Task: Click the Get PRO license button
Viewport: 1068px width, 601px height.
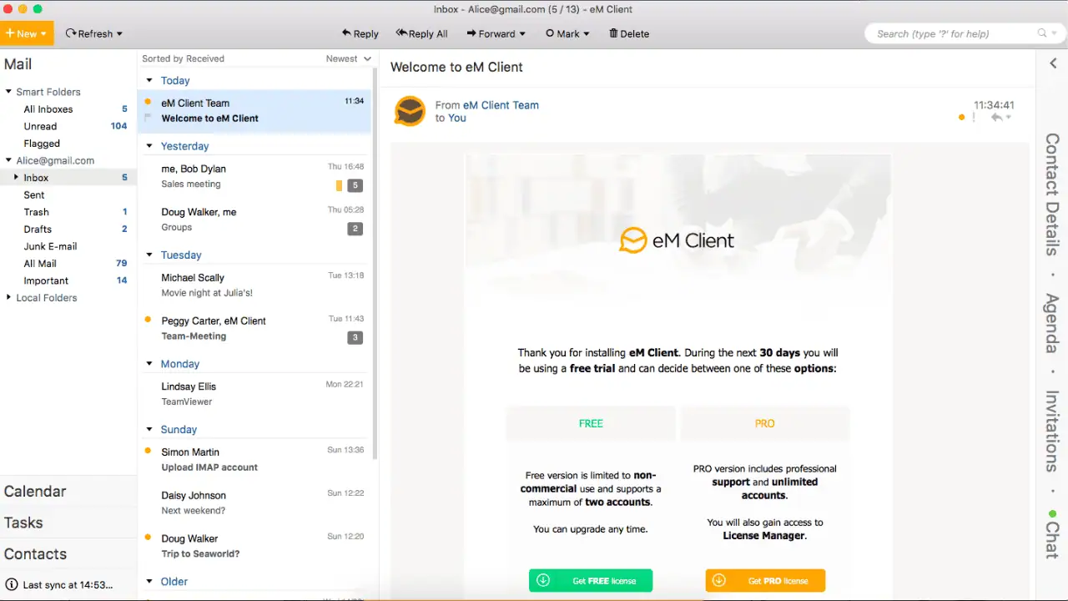Action: pos(765,580)
